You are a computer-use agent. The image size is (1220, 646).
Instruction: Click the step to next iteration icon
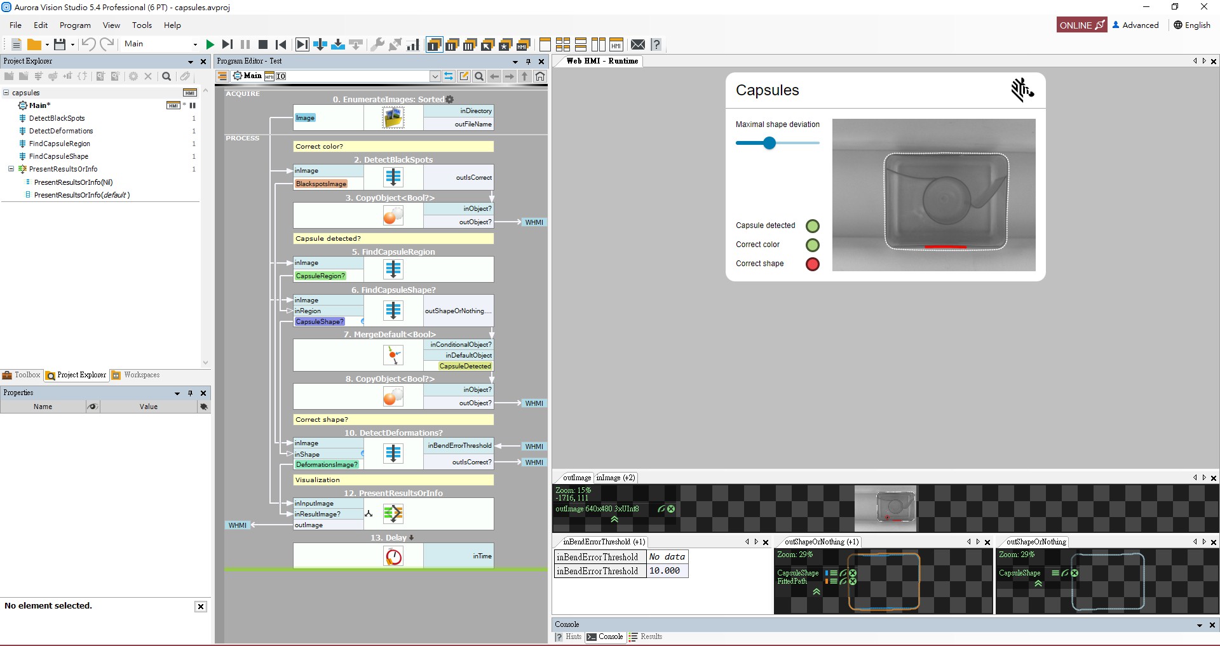tap(227, 44)
